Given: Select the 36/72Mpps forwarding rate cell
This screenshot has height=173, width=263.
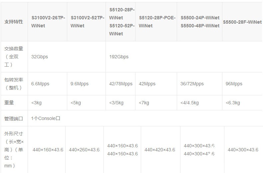Looking at the screenshot, I should pos(192,84).
